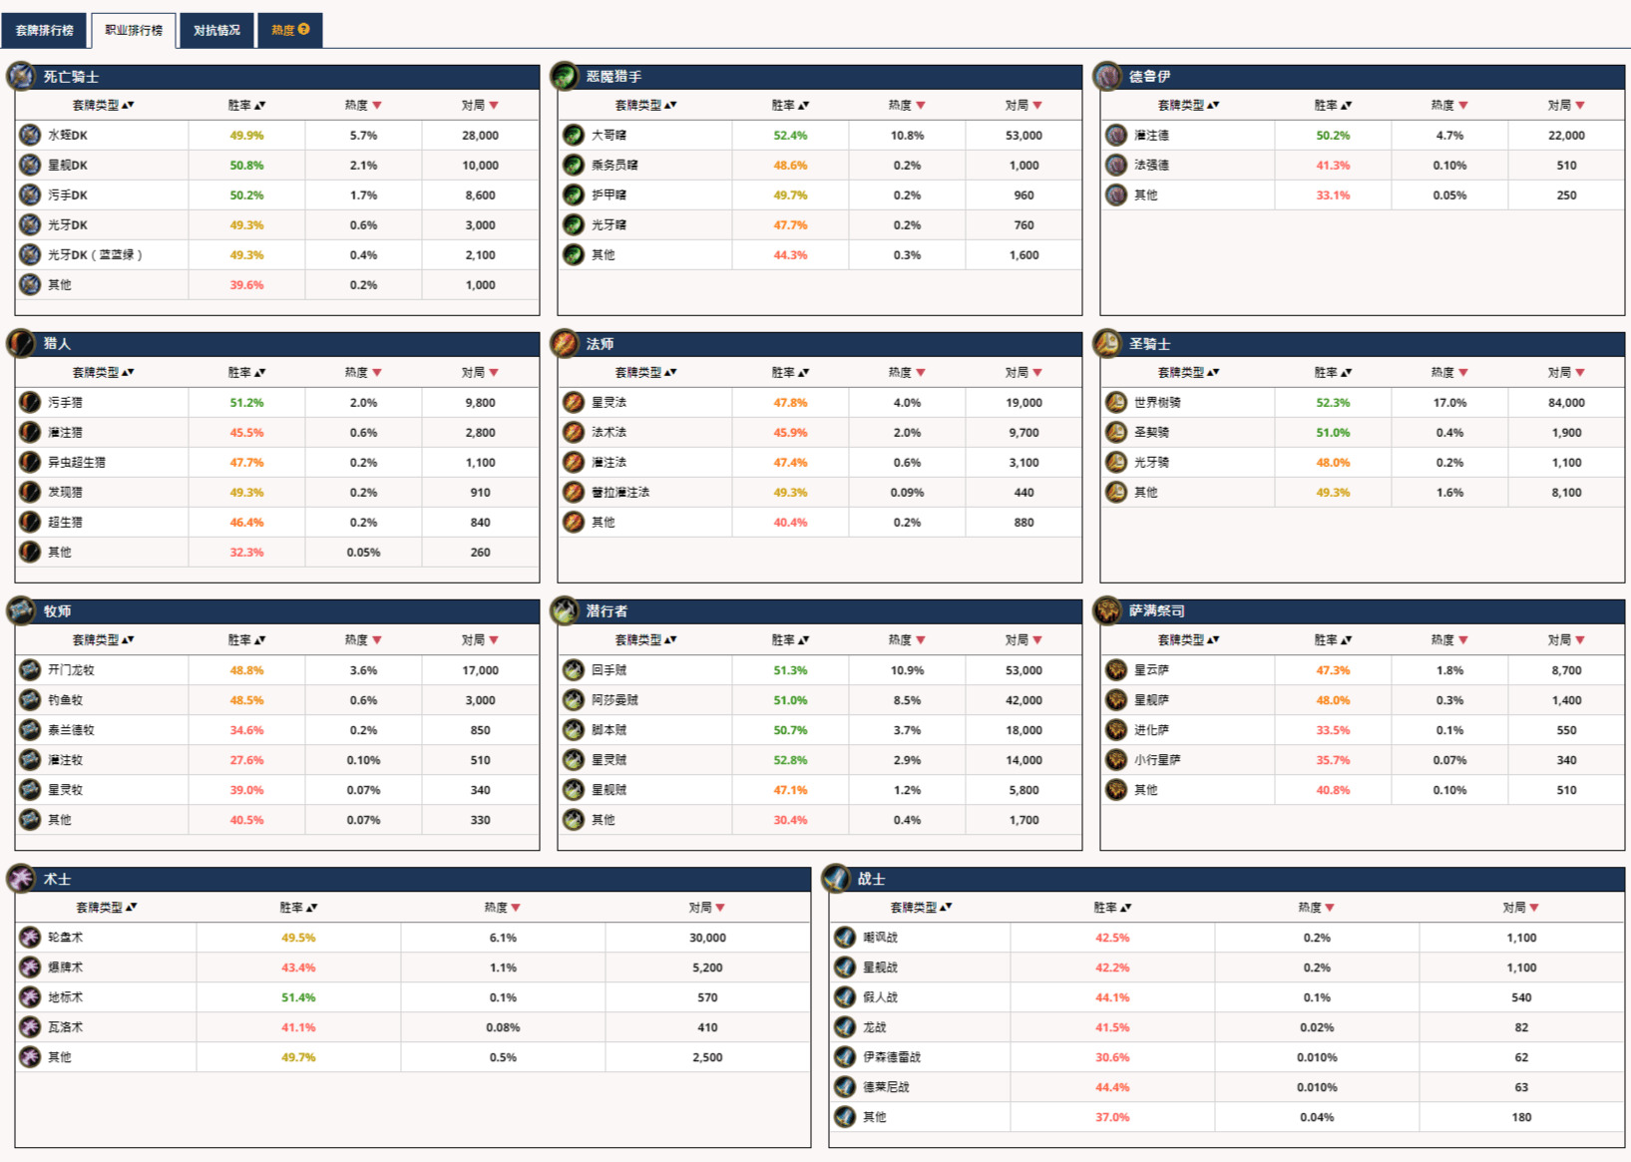Image resolution: width=1631 pixels, height=1162 pixels.
Task: Open the 对抗情况 tab
Action: (x=216, y=31)
